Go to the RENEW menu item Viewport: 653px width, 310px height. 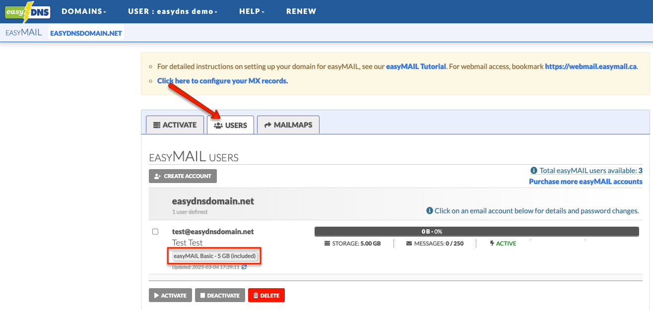tap(301, 11)
